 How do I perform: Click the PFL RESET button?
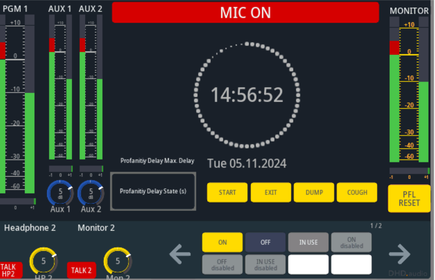409,199
